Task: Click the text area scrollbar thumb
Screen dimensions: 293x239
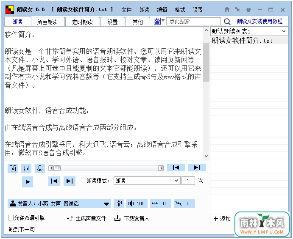Action: (x=206, y=62)
